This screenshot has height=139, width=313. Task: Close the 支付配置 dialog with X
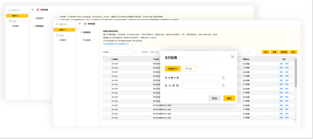click(232, 57)
